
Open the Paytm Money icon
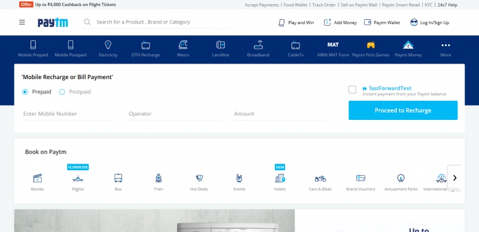[x=408, y=45]
